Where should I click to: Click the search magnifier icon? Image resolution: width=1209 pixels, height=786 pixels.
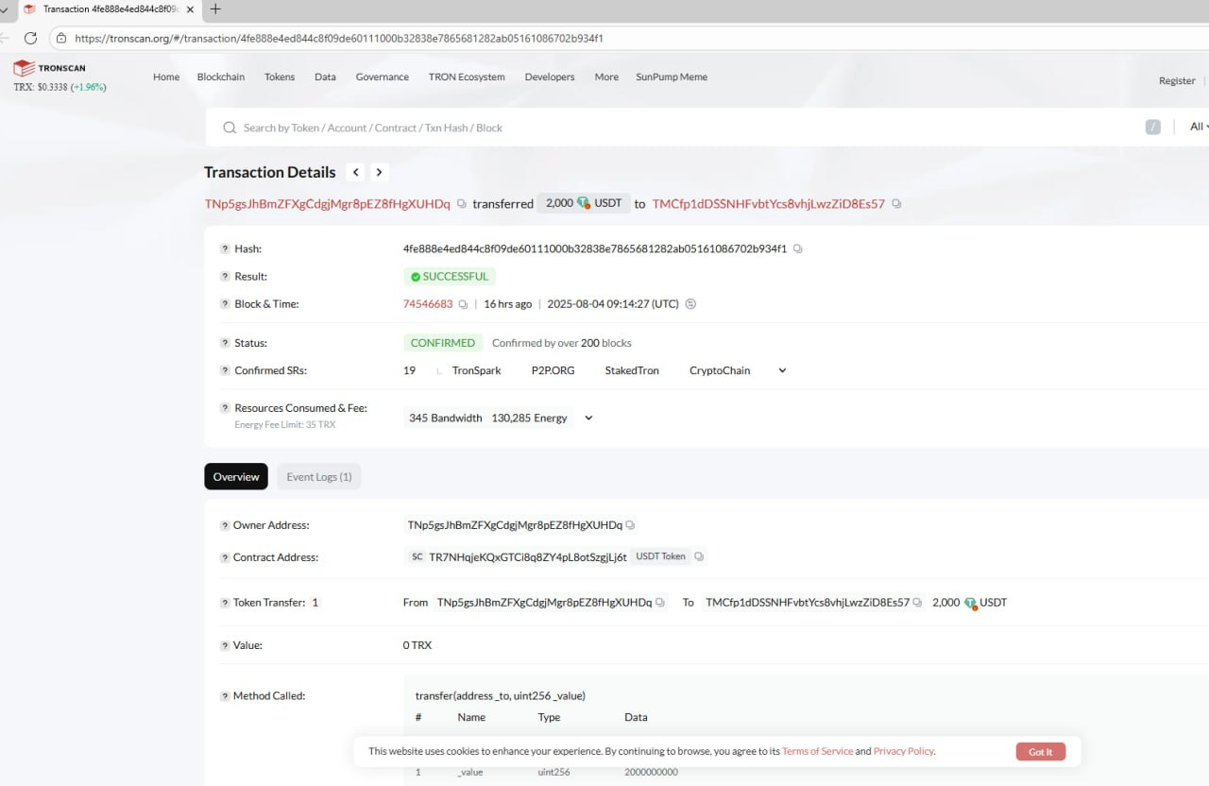[230, 128]
